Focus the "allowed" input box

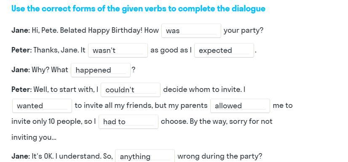click(x=240, y=106)
